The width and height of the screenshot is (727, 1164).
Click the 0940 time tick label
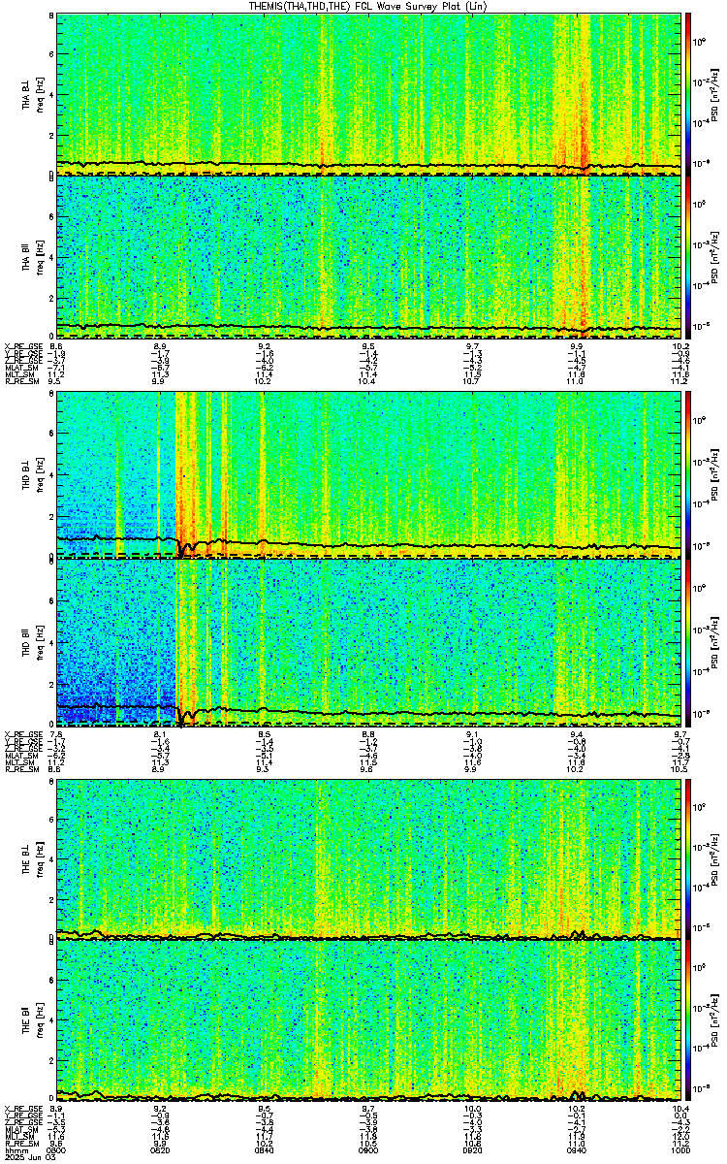[577, 1149]
